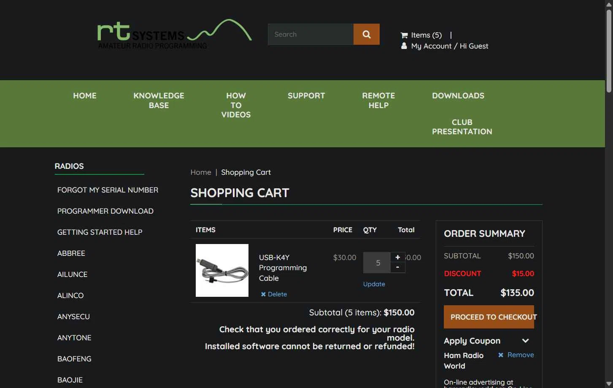Open KNOWLEDGE BASE menu item
The height and width of the screenshot is (388, 613).
(x=159, y=100)
